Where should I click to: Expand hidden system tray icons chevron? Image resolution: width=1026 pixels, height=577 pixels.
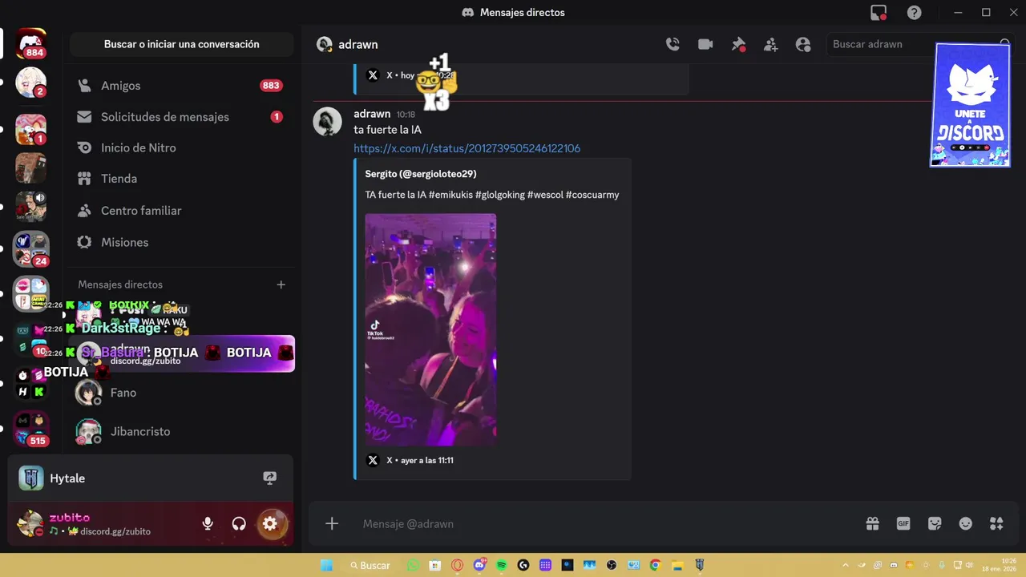[845, 565]
